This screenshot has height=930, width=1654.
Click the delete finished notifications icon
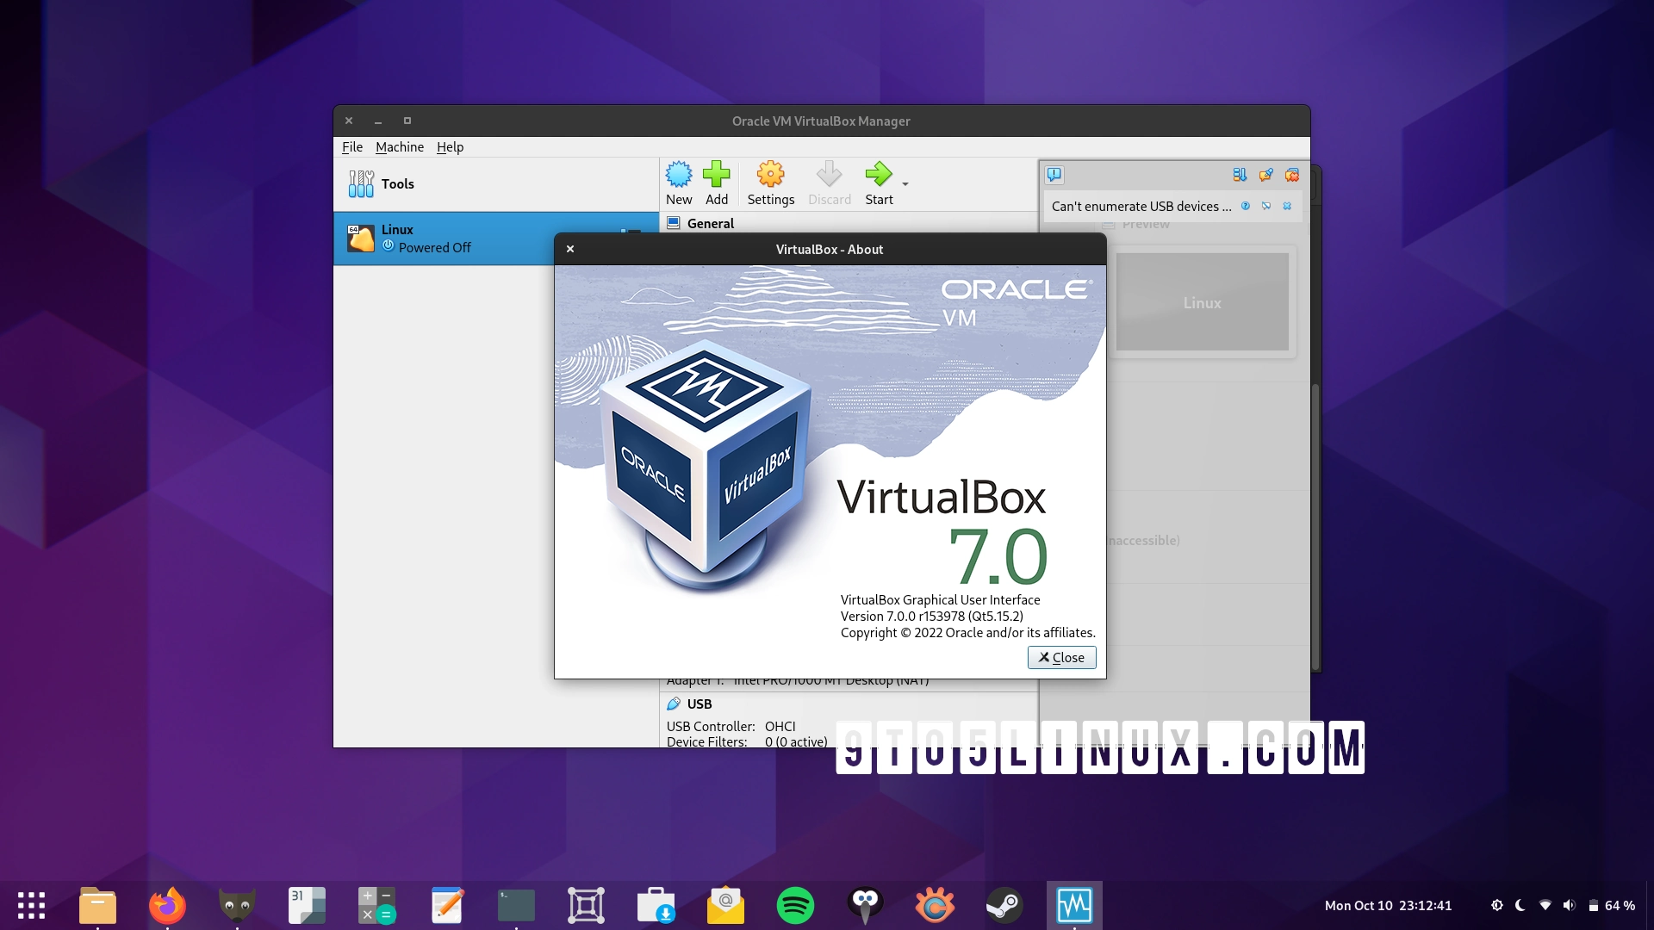point(1292,175)
